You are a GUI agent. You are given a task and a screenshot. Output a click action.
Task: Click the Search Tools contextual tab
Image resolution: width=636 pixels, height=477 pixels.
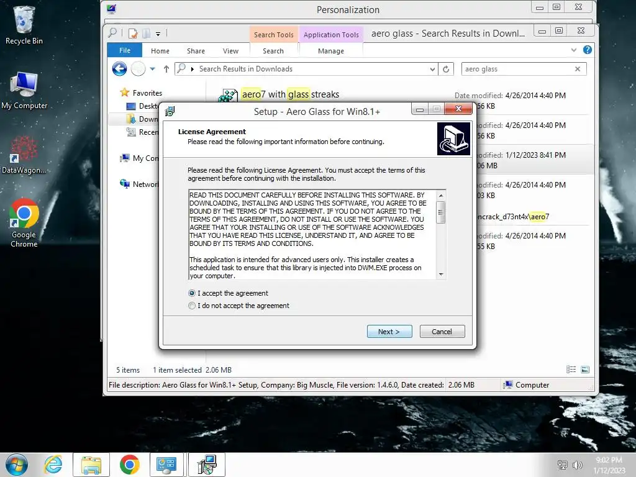click(x=274, y=35)
